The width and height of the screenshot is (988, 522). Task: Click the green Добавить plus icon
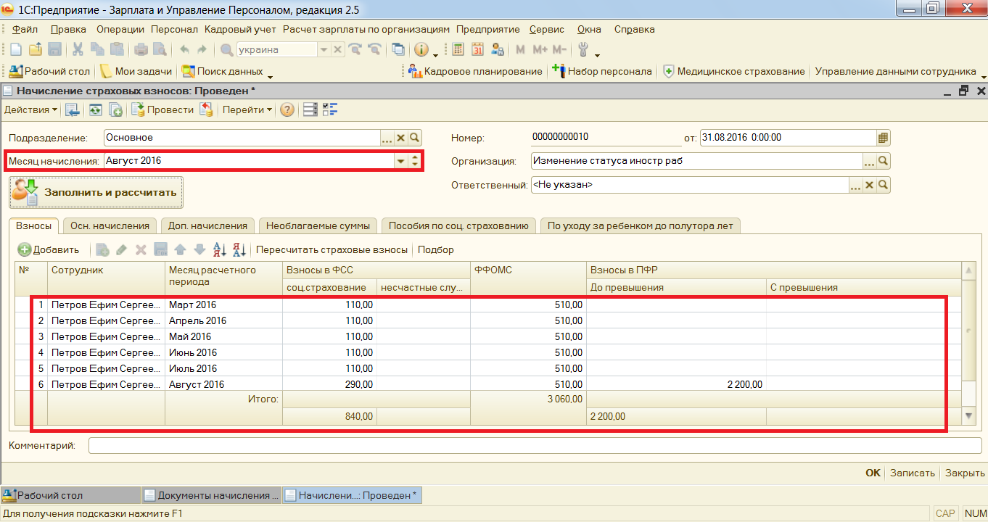tap(25, 250)
